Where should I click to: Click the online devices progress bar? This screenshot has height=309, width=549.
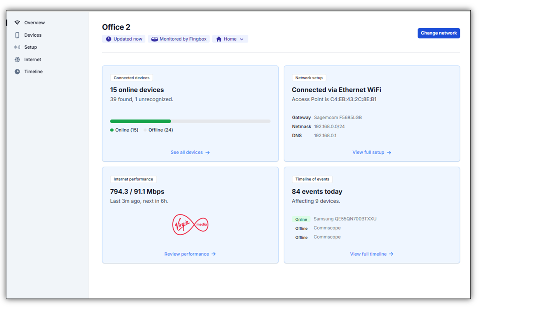point(190,121)
